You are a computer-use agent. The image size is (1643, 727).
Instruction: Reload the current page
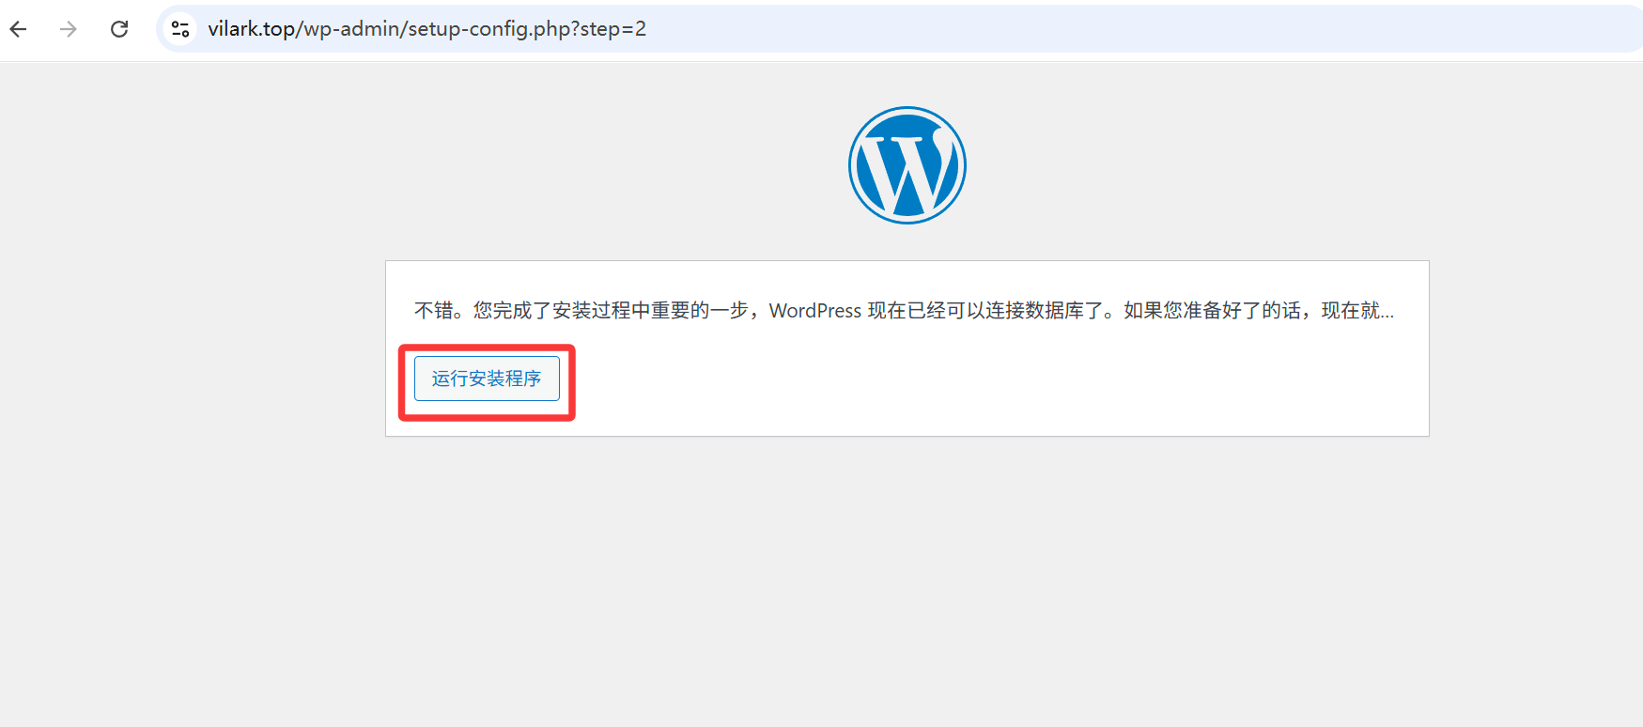pyautogui.click(x=119, y=29)
